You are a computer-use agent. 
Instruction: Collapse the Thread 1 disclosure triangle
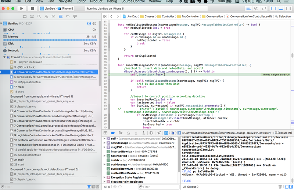(4, 57)
